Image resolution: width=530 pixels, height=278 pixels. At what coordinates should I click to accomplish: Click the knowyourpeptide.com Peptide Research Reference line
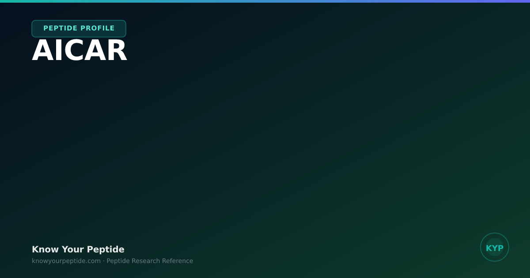(x=112, y=261)
